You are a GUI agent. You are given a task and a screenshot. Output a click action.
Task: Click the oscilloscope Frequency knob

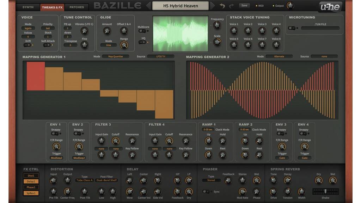tap(217, 25)
